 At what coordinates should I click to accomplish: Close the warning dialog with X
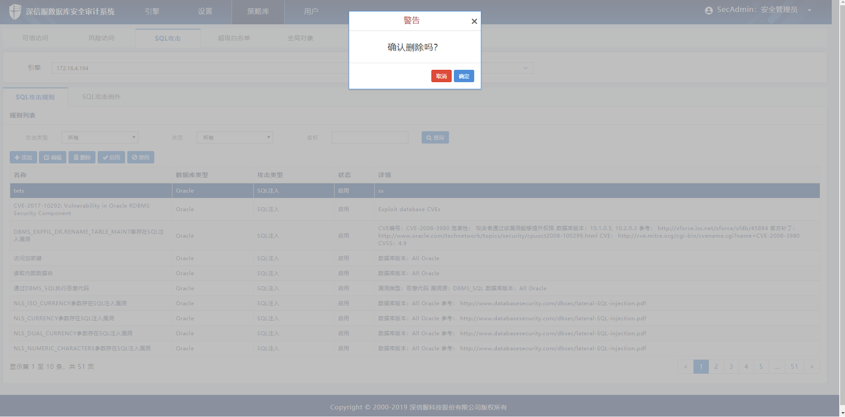[x=474, y=21]
